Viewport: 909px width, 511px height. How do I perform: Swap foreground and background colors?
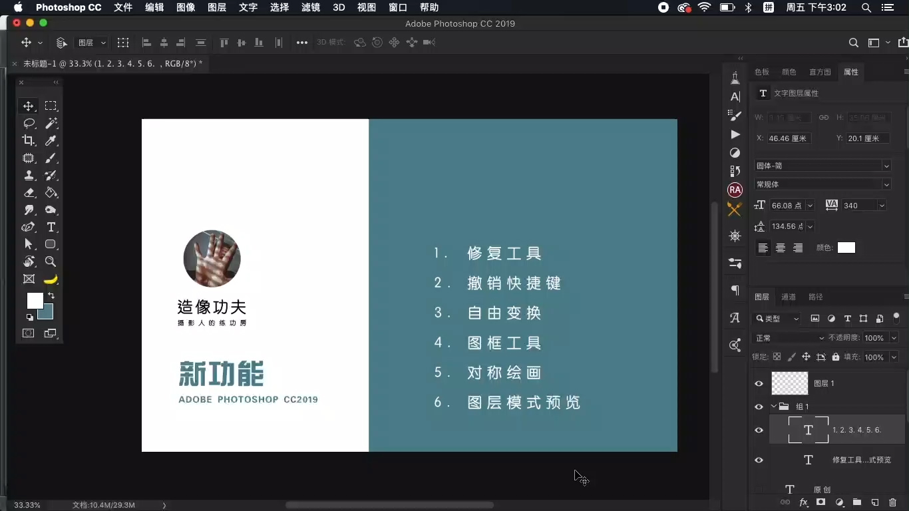(x=51, y=295)
